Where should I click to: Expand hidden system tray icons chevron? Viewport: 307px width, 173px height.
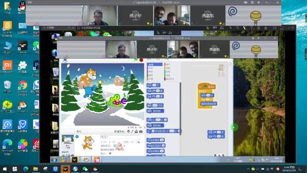248,169
